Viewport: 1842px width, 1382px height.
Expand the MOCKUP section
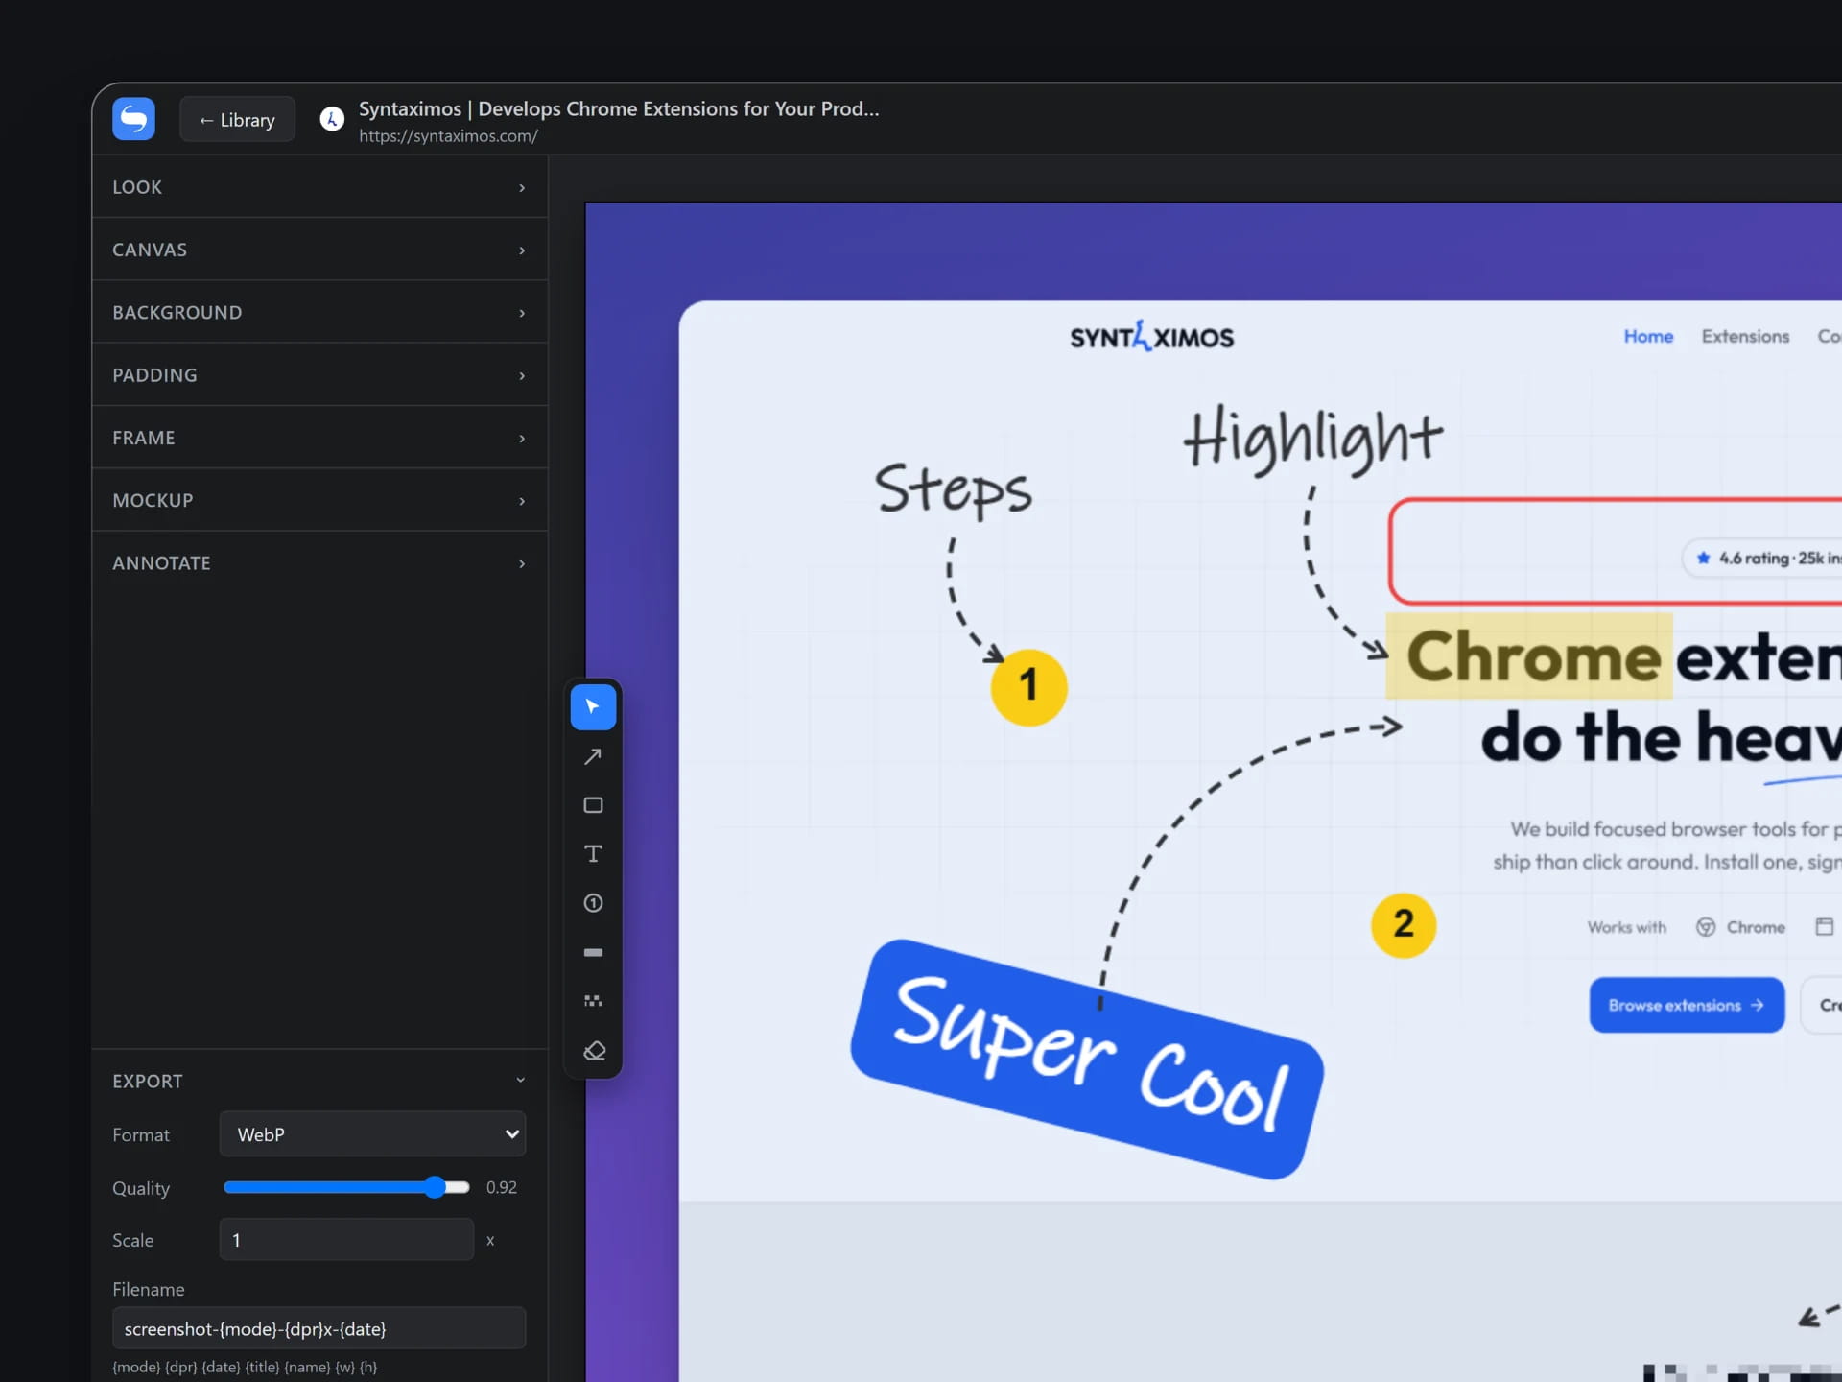319,500
